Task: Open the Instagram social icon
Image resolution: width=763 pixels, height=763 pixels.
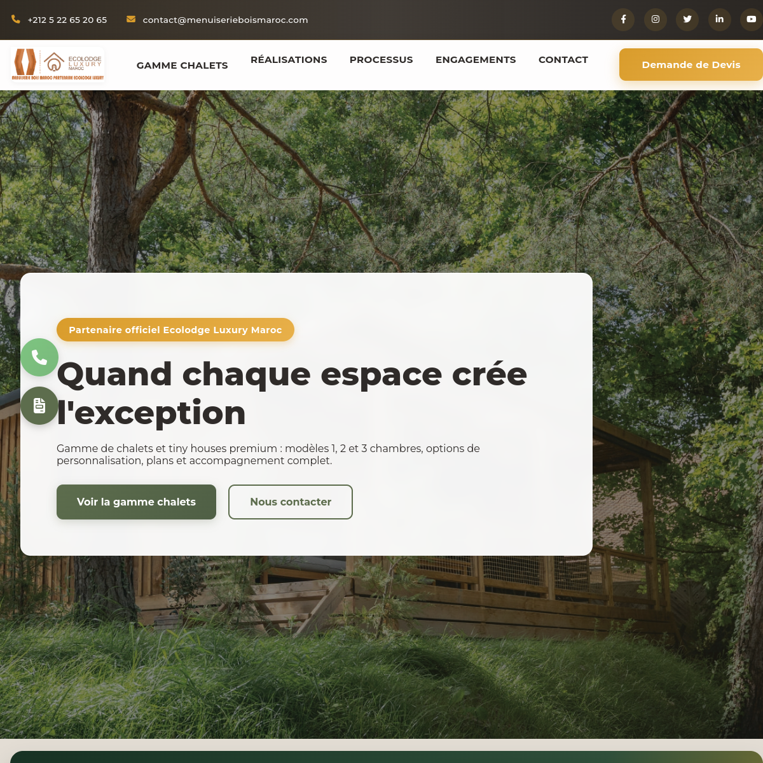Action: (x=656, y=19)
